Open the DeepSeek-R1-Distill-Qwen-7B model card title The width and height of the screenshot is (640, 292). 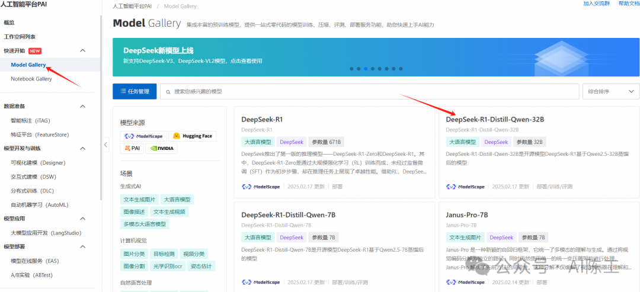(288, 214)
